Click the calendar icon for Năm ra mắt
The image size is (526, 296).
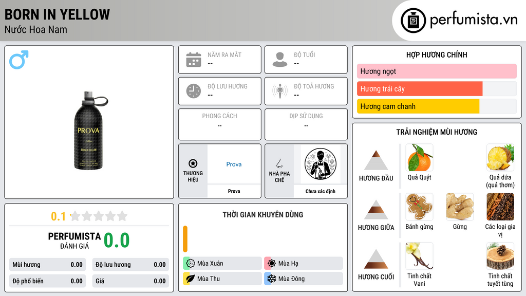pos(194,60)
